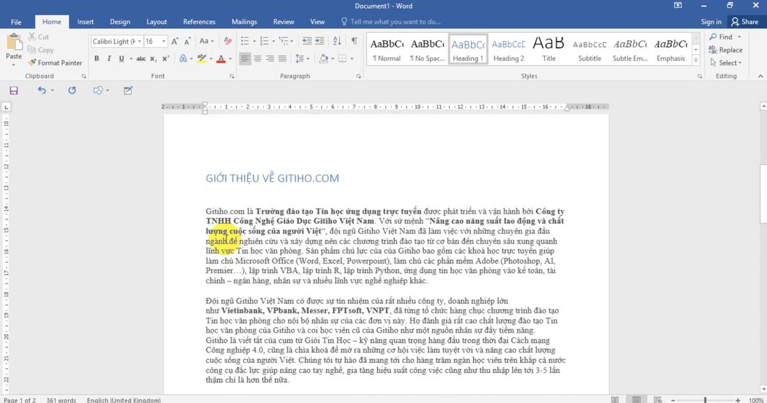Click the Sign in link
Viewport: 767px width, 403px height.
tap(711, 22)
